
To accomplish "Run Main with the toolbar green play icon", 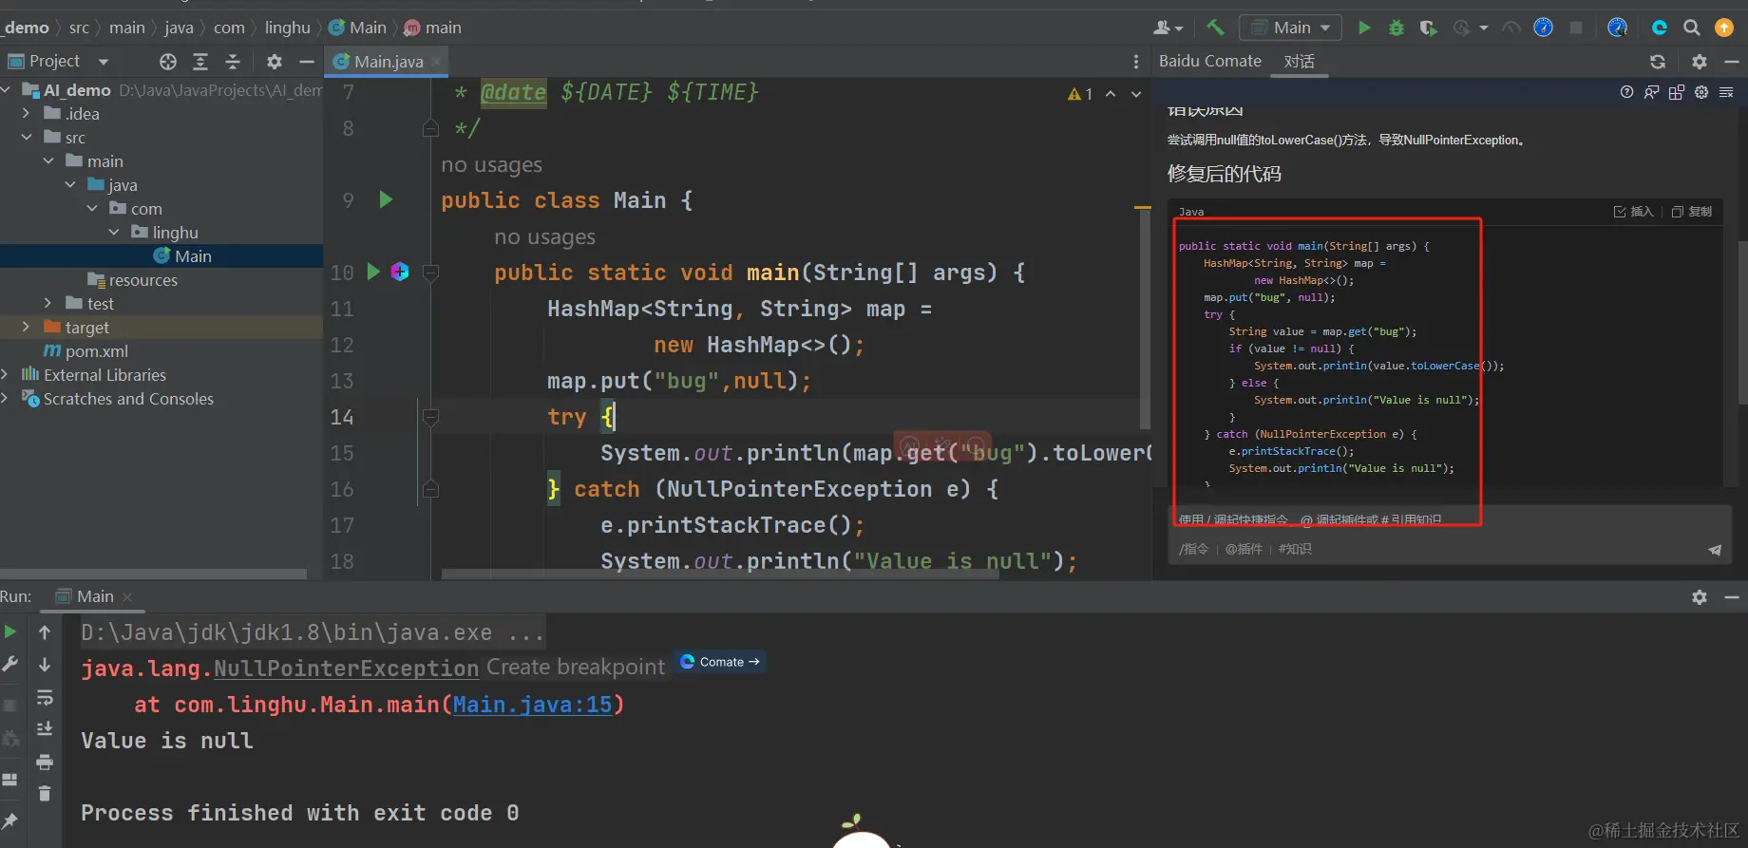I will (x=1364, y=28).
